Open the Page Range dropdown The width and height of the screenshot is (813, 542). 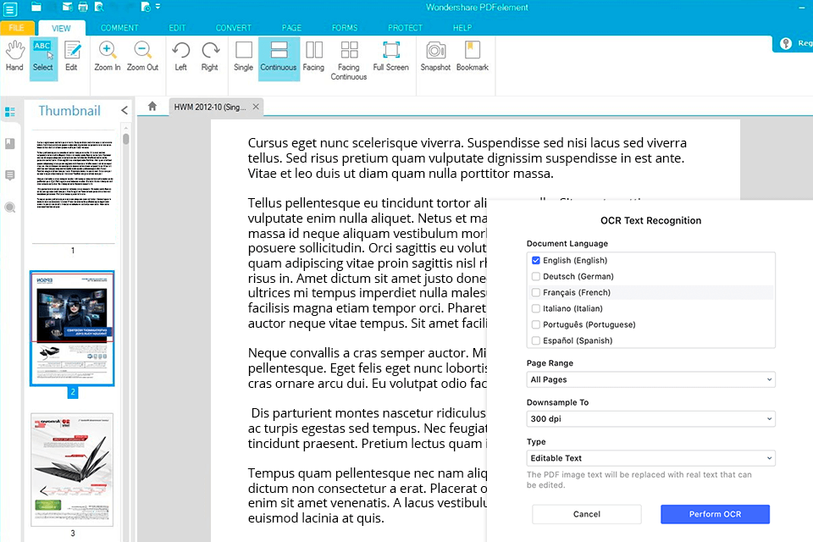tap(650, 379)
